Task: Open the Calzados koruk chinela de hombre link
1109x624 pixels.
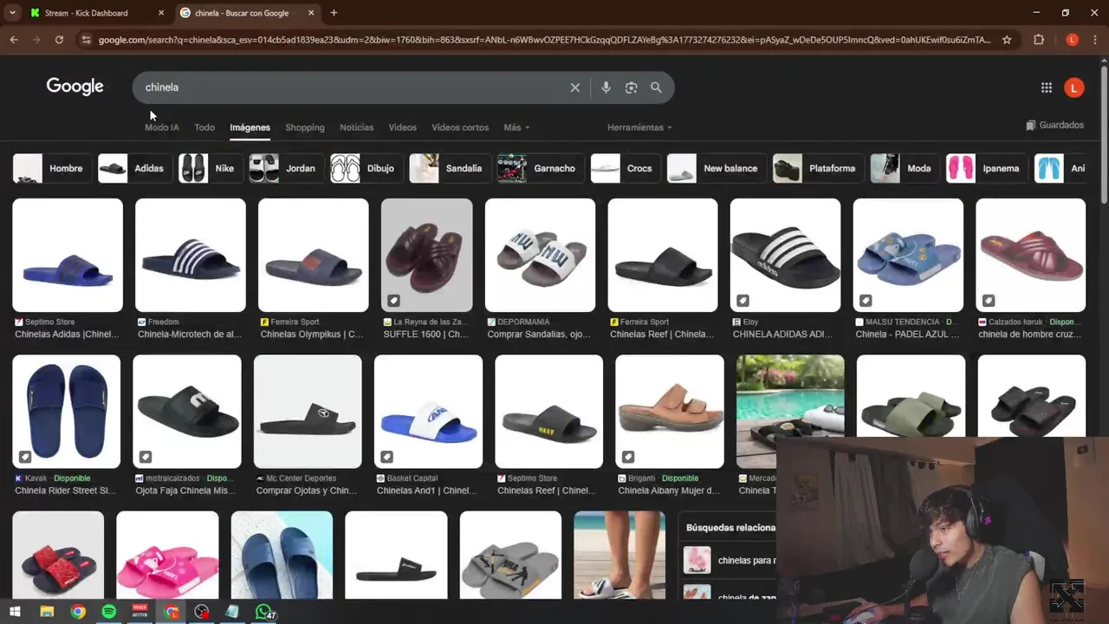Action: [x=1029, y=335]
